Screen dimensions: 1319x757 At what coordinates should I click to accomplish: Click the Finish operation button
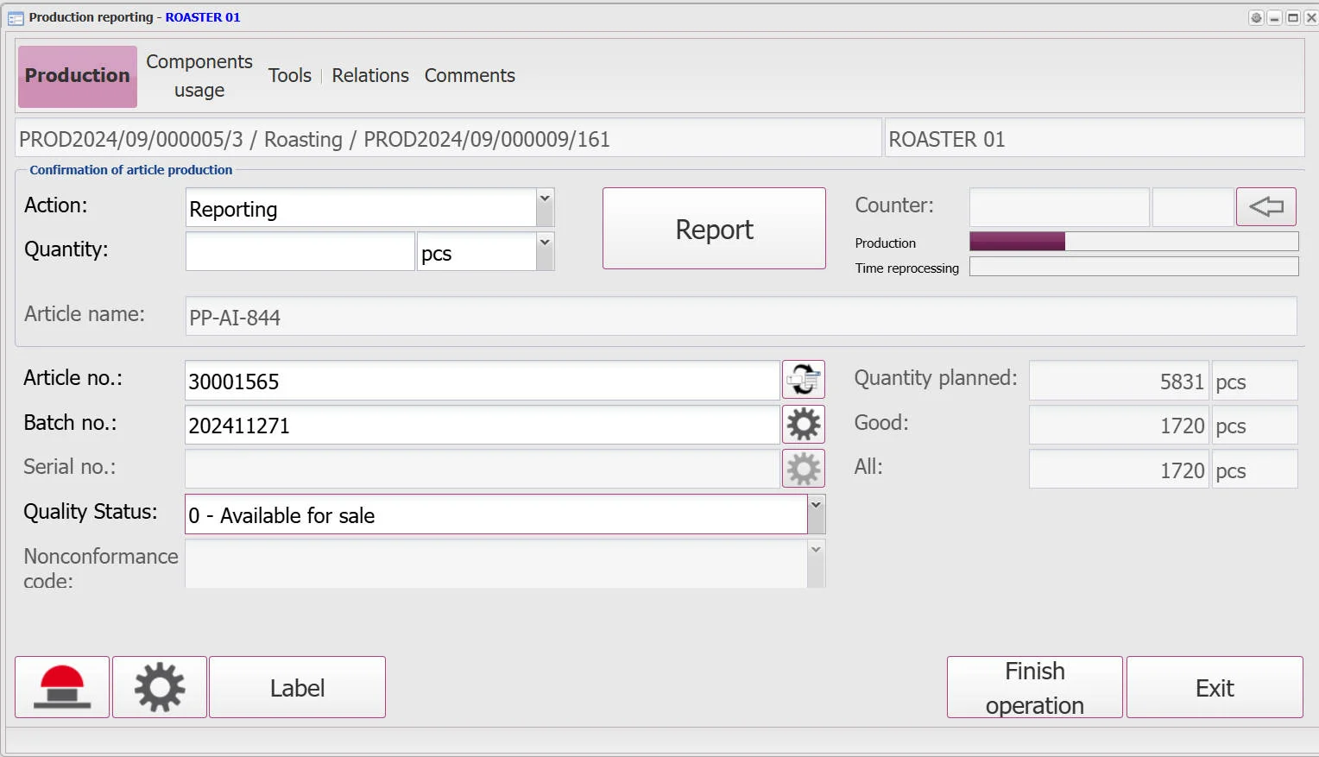[x=1034, y=687]
